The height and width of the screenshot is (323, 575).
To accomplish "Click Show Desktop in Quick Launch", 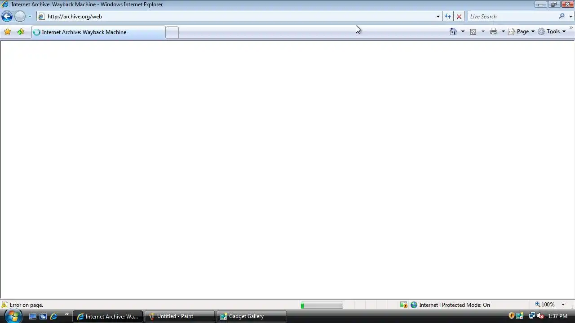I will tap(33, 316).
